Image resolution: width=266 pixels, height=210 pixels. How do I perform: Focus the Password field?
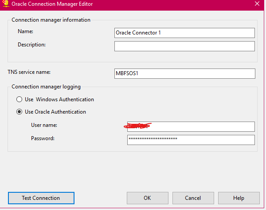(191, 140)
